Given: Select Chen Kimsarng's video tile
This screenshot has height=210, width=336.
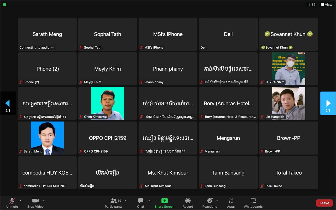Looking at the screenshot, I should click(x=108, y=103).
